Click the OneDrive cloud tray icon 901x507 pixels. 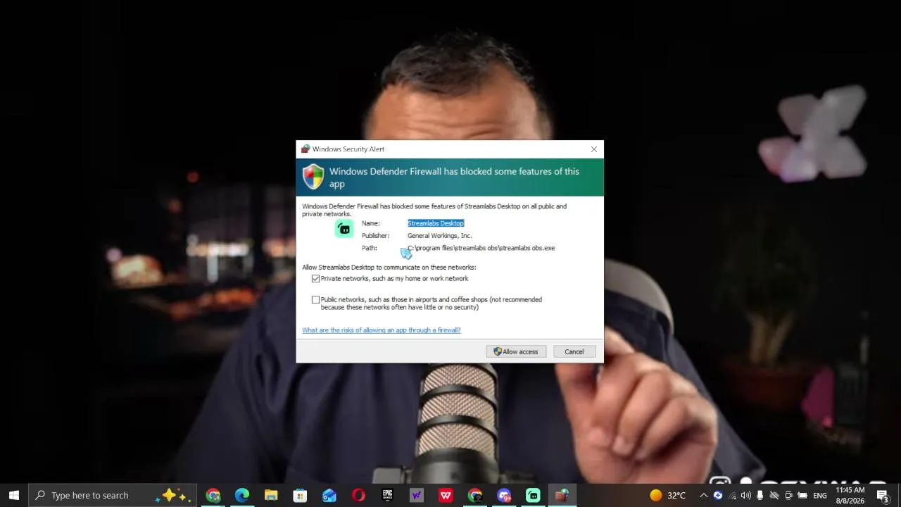click(x=774, y=495)
